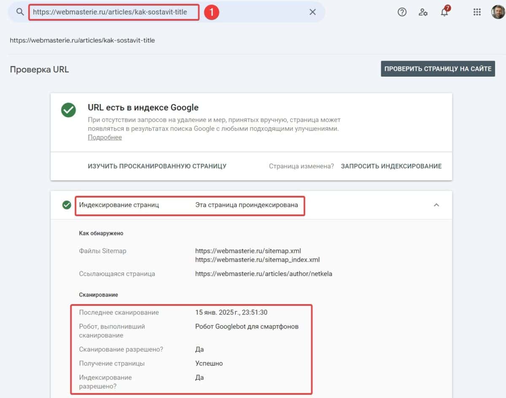506x398 pixels.
Task: Click the green checkmark on the index status card
Action: coord(68,110)
